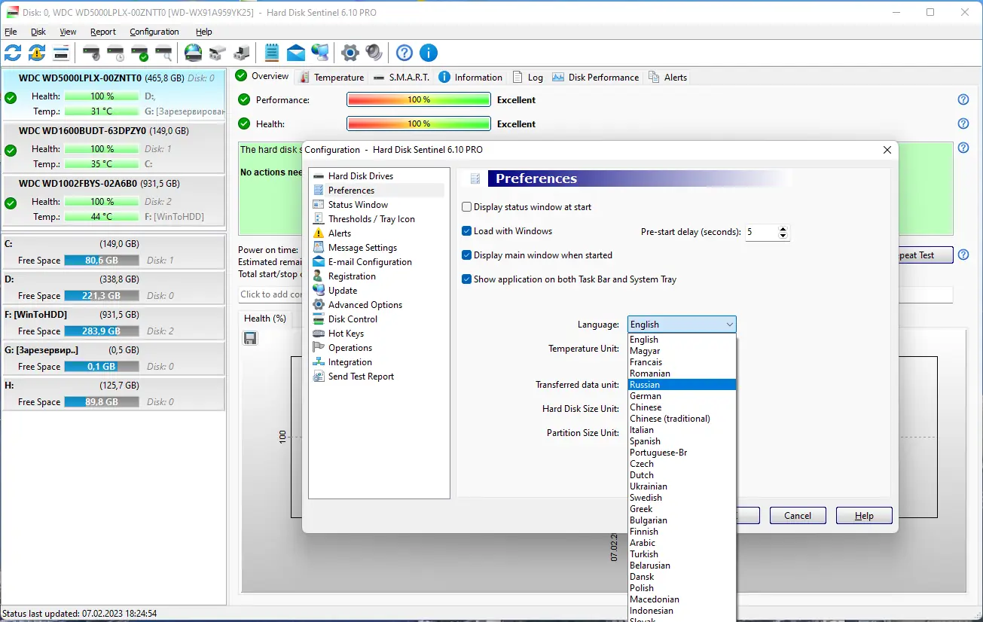Click the floppy save icon below Health (%)
Screen dimensions: 983x622
pyautogui.click(x=250, y=338)
